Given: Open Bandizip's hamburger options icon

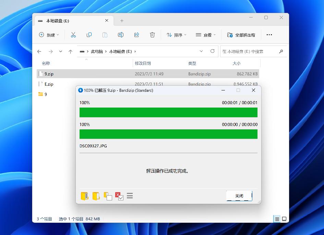Looking at the screenshot, I should point(130,196).
